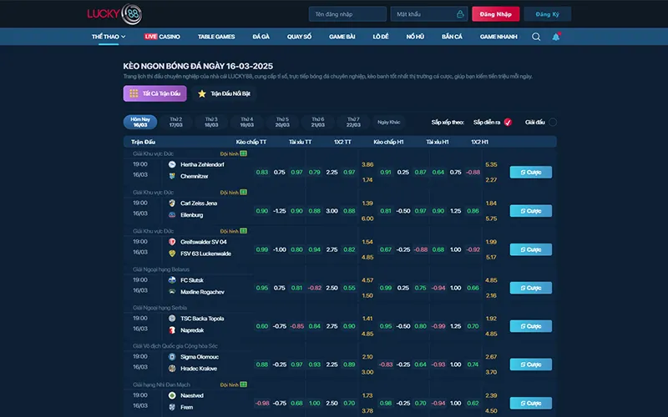Click the Carl Zeiss Jena team crest

point(172,203)
